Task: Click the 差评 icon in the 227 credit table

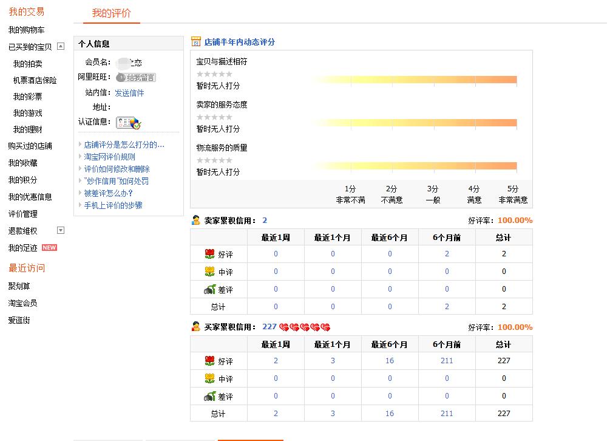Action: (x=210, y=396)
